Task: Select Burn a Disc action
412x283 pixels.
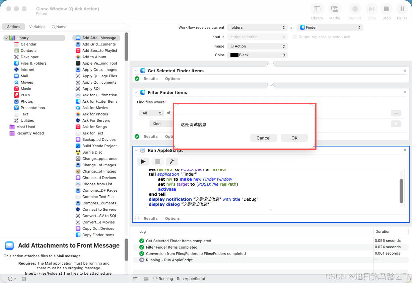Action: coord(92,152)
